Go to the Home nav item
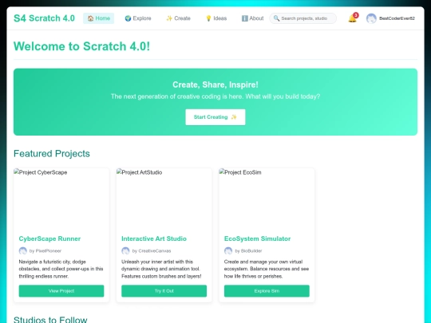Image resolution: width=431 pixels, height=323 pixels. (99, 18)
